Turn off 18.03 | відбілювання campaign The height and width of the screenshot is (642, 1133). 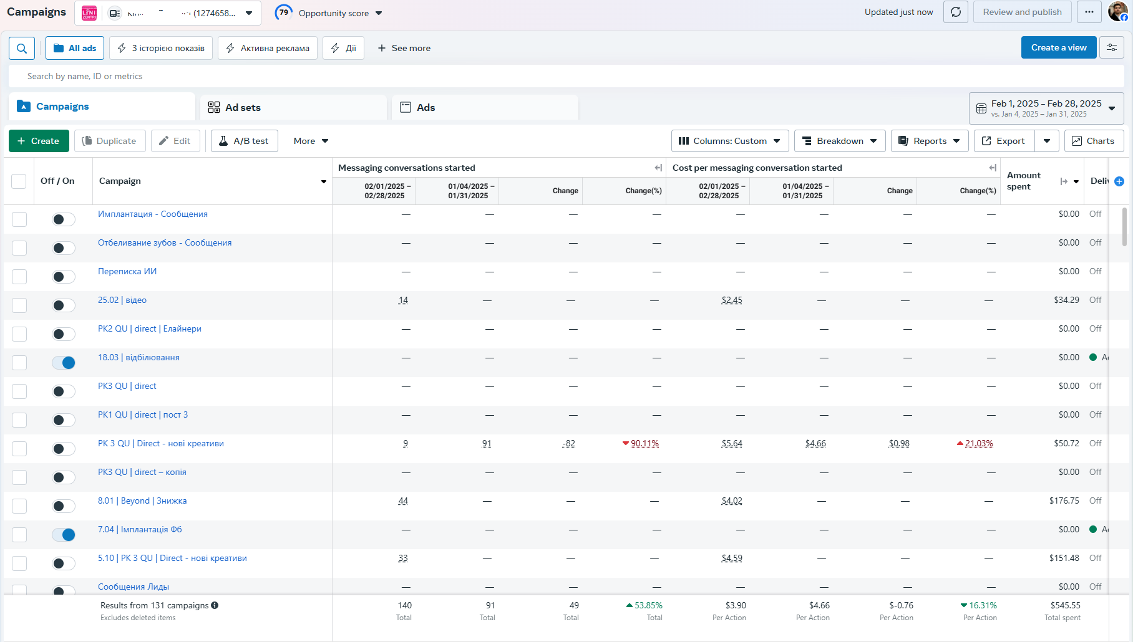63,363
